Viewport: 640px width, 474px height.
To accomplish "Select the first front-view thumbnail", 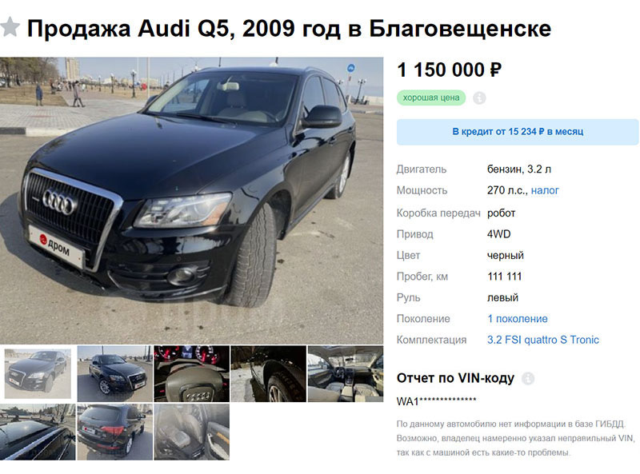I will point(38,373).
